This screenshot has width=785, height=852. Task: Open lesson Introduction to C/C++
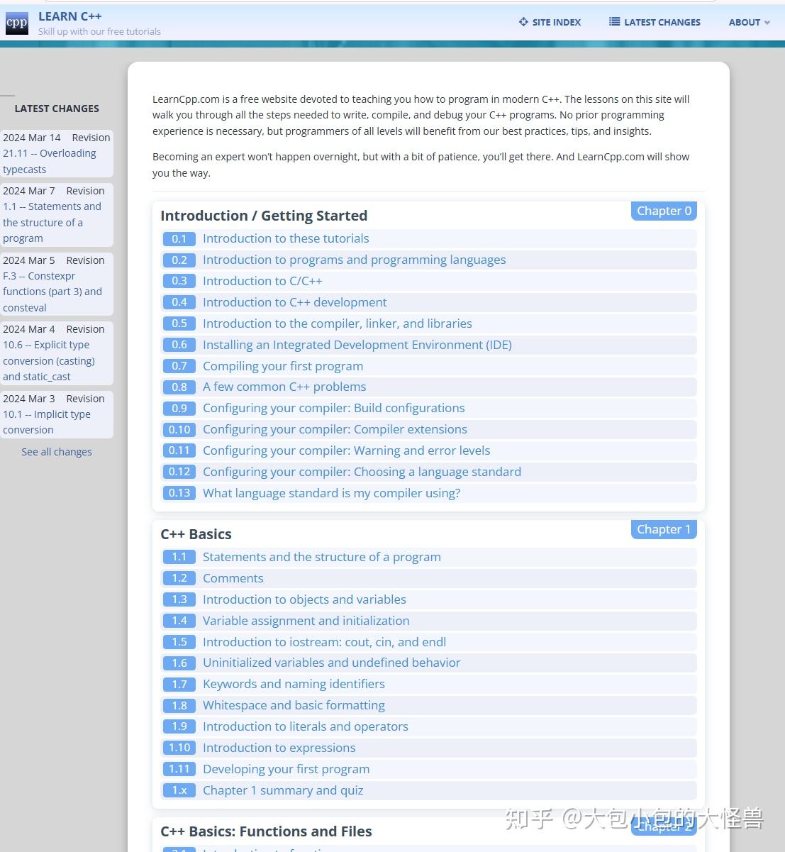pyautogui.click(x=262, y=281)
